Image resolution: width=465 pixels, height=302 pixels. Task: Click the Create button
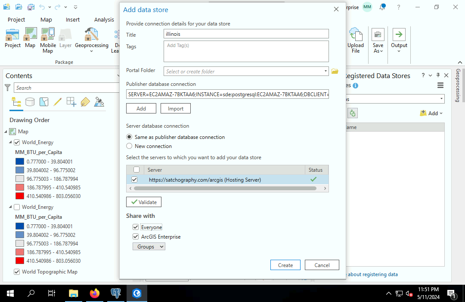[285, 265]
